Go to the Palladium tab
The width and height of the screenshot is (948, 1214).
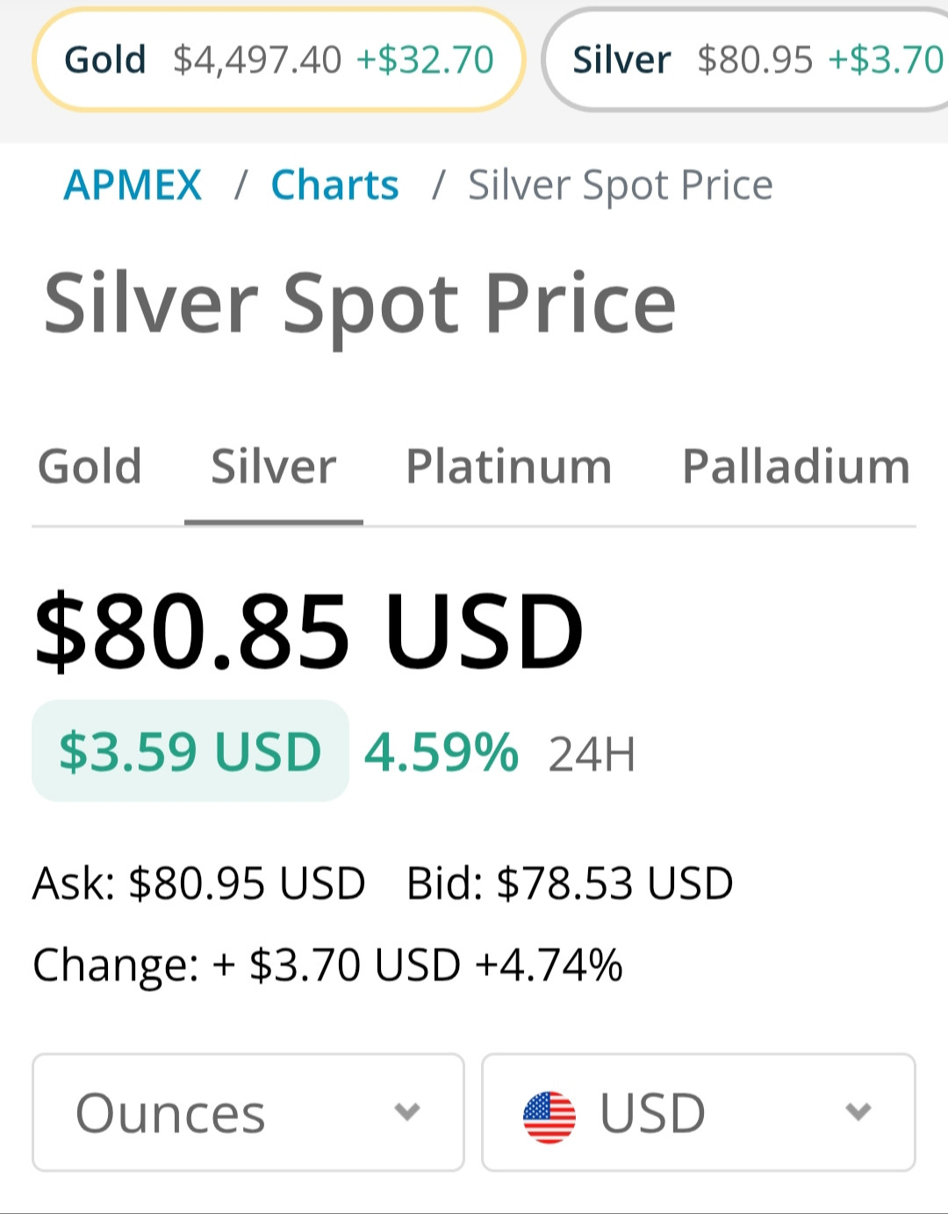click(796, 466)
